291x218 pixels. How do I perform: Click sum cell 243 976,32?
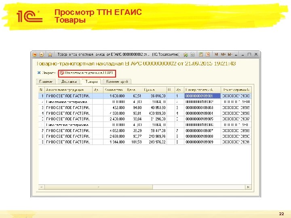pos(154,142)
